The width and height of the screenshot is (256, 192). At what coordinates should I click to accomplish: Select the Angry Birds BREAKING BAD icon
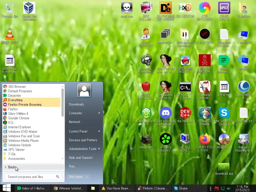[185, 64]
